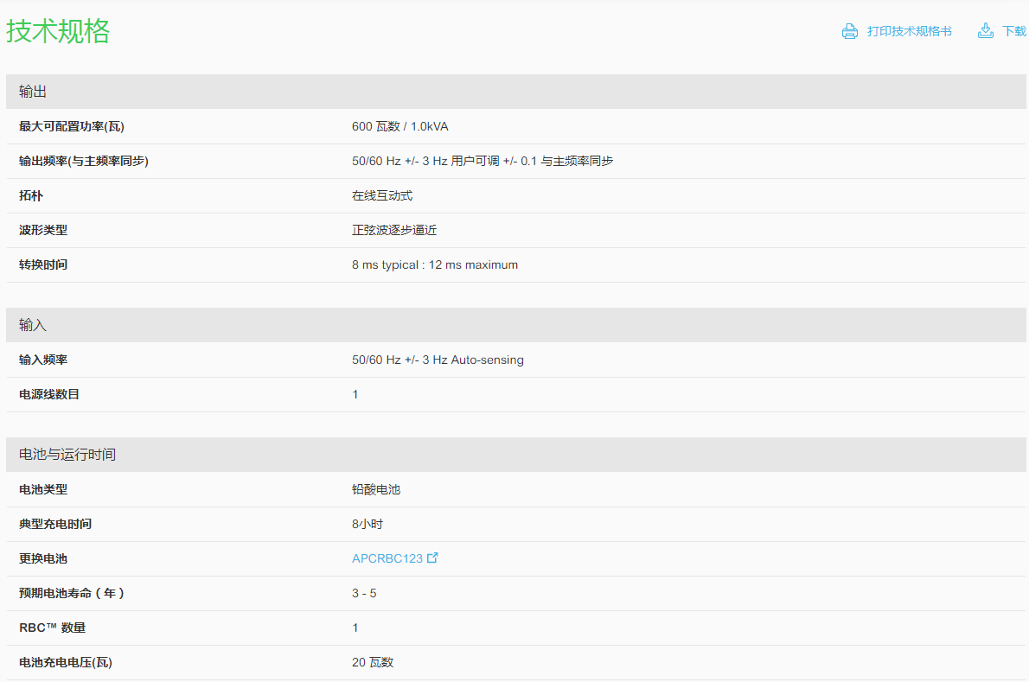Open the APCRBC123 replacement battery link
The height and width of the screenshot is (682, 1029).
[387, 558]
